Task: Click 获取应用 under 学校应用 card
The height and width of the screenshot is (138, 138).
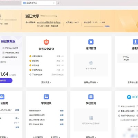Action: [x=91, y=137]
